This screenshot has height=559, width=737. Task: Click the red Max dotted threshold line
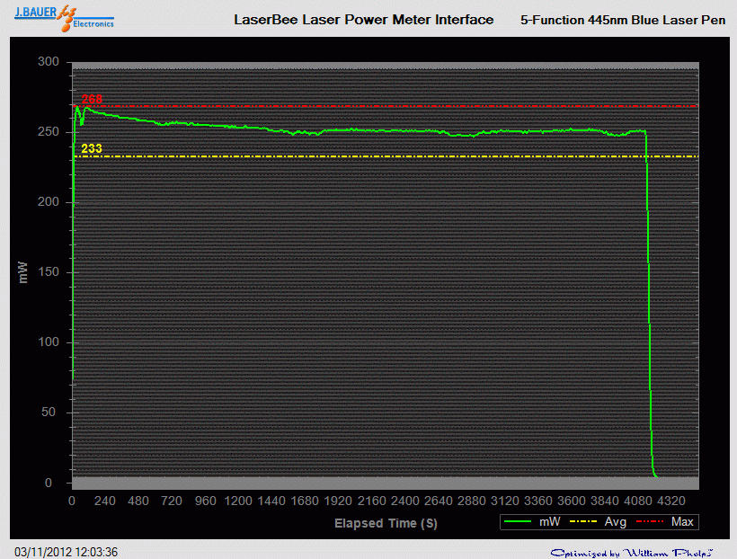(x=360, y=106)
